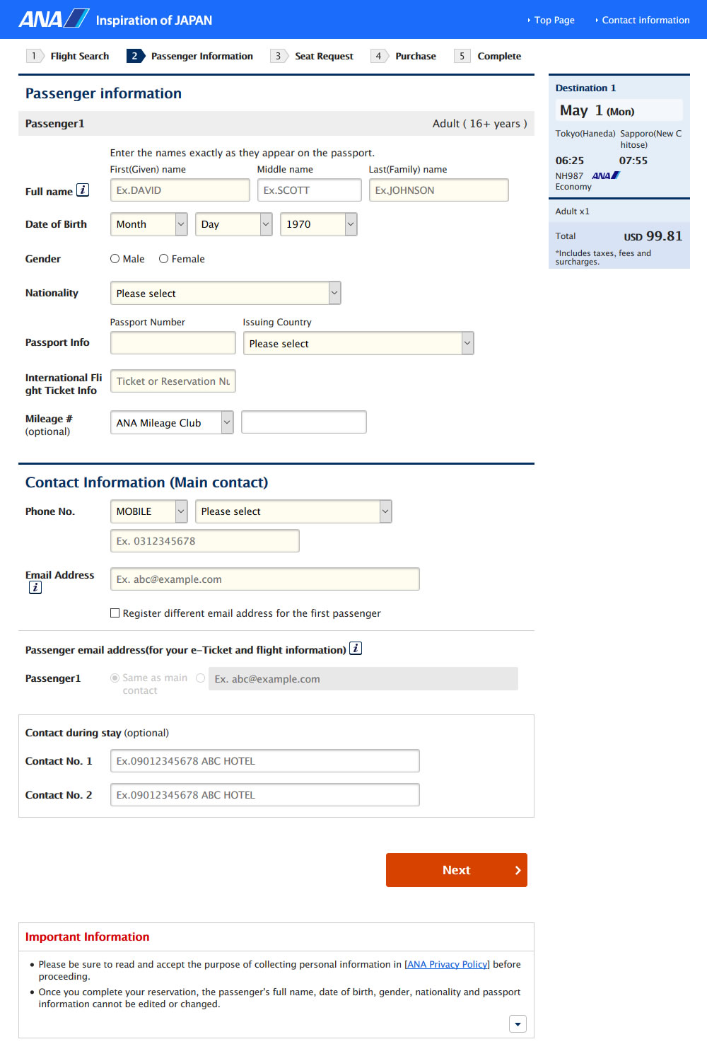
Task: Select the Female gender option
Action: [164, 259]
